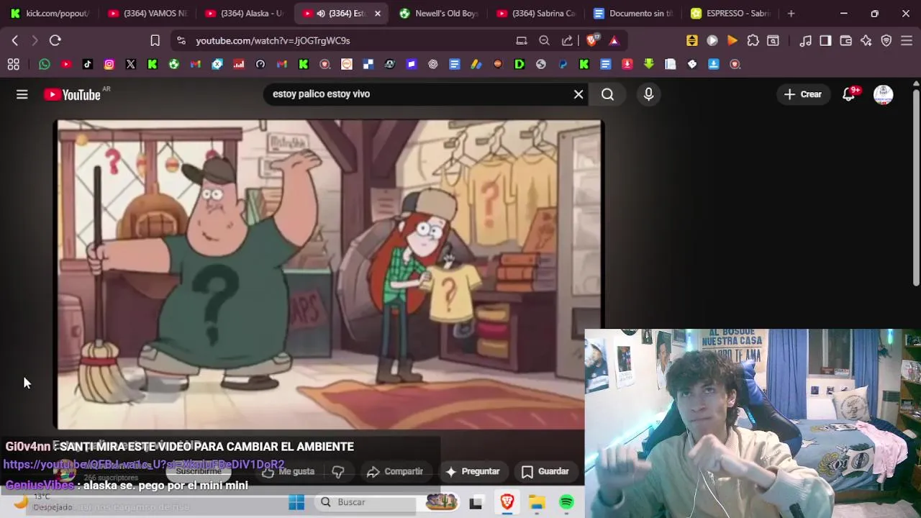Grab the page vertical scrollbar

916,187
